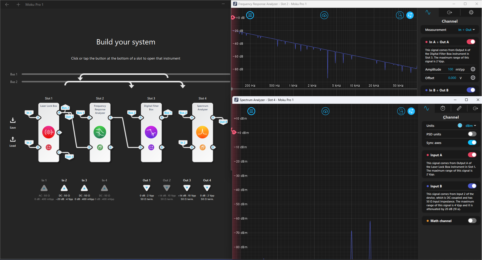Open Channel waveform tab in Spectrum Analyzer

(426, 108)
